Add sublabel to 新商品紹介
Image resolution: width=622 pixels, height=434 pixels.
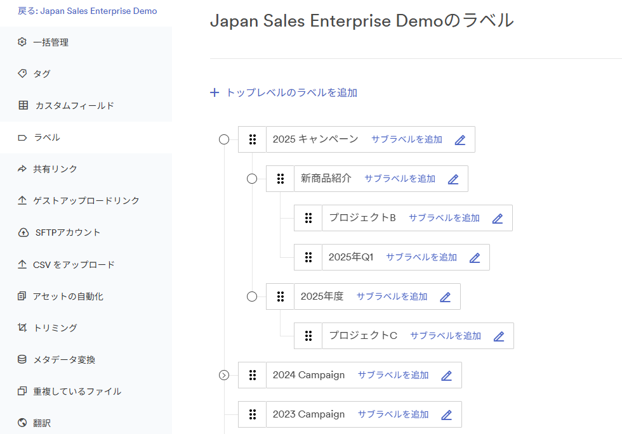click(400, 179)
